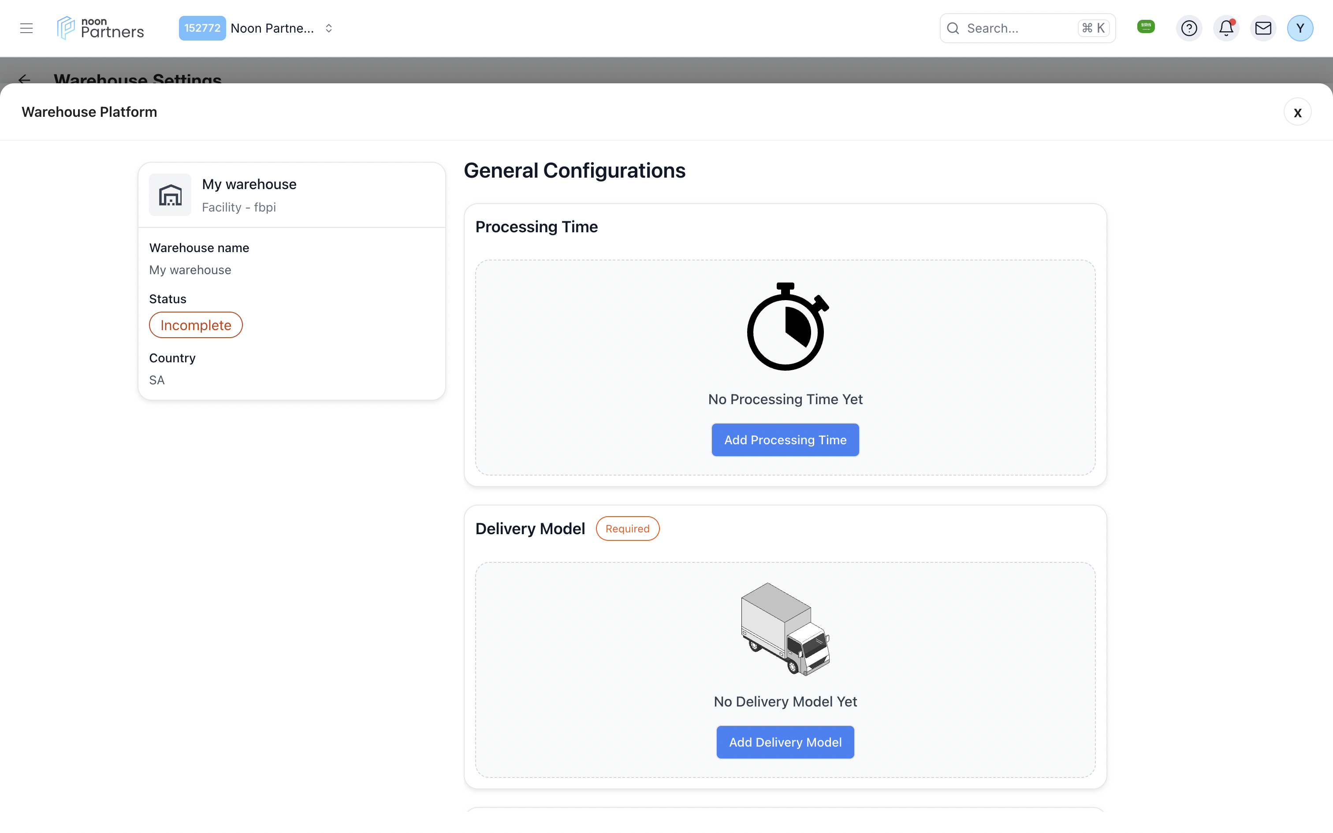Click Add Delivery Model button
Image resolution: width=1333 pixels, height=833 pixels.
coord(785,742)
